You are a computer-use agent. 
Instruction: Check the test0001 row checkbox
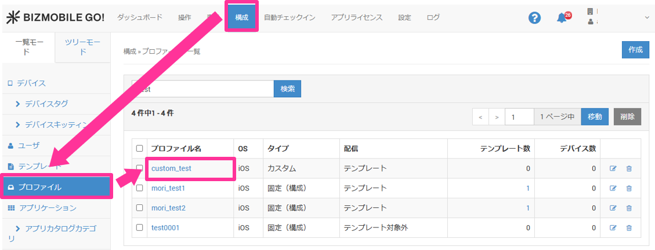pos(139,227)
